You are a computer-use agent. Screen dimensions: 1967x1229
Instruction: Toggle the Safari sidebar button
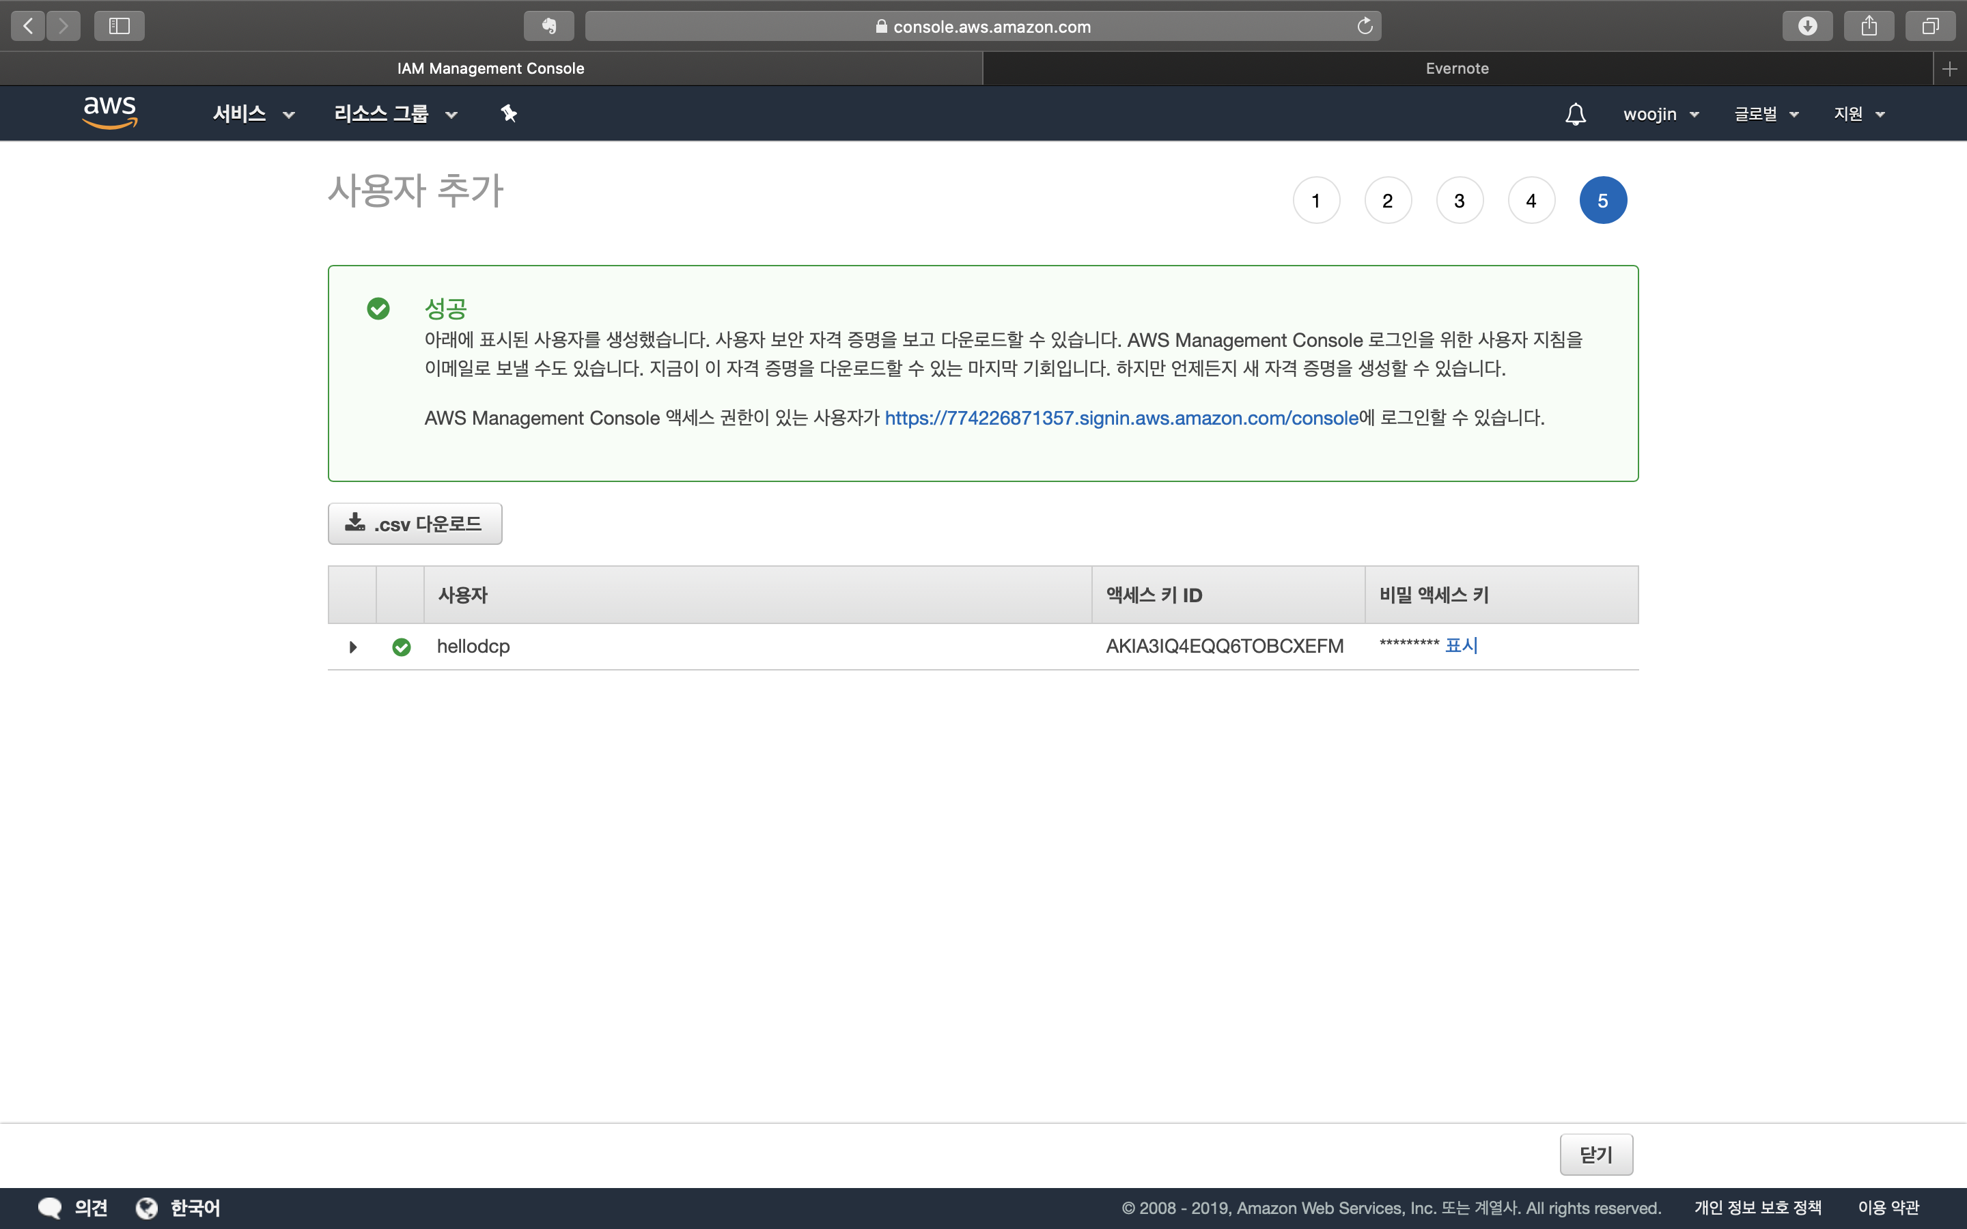coord(120,26)
